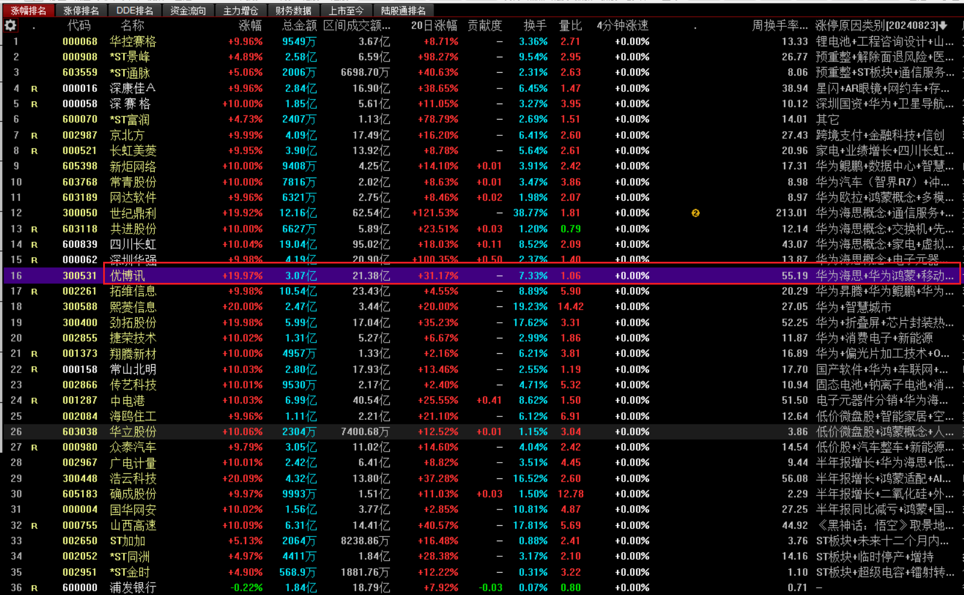Click the R marker on 山西高速 row
The width and height of the screenshot is (964, 595).
(34, 526)
